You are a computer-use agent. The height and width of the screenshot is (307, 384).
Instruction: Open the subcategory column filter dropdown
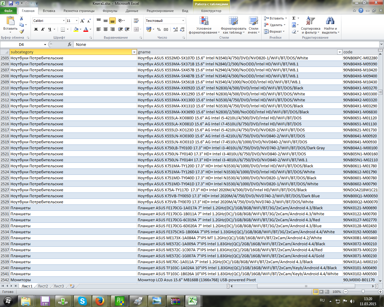click(x=134, y=52)
